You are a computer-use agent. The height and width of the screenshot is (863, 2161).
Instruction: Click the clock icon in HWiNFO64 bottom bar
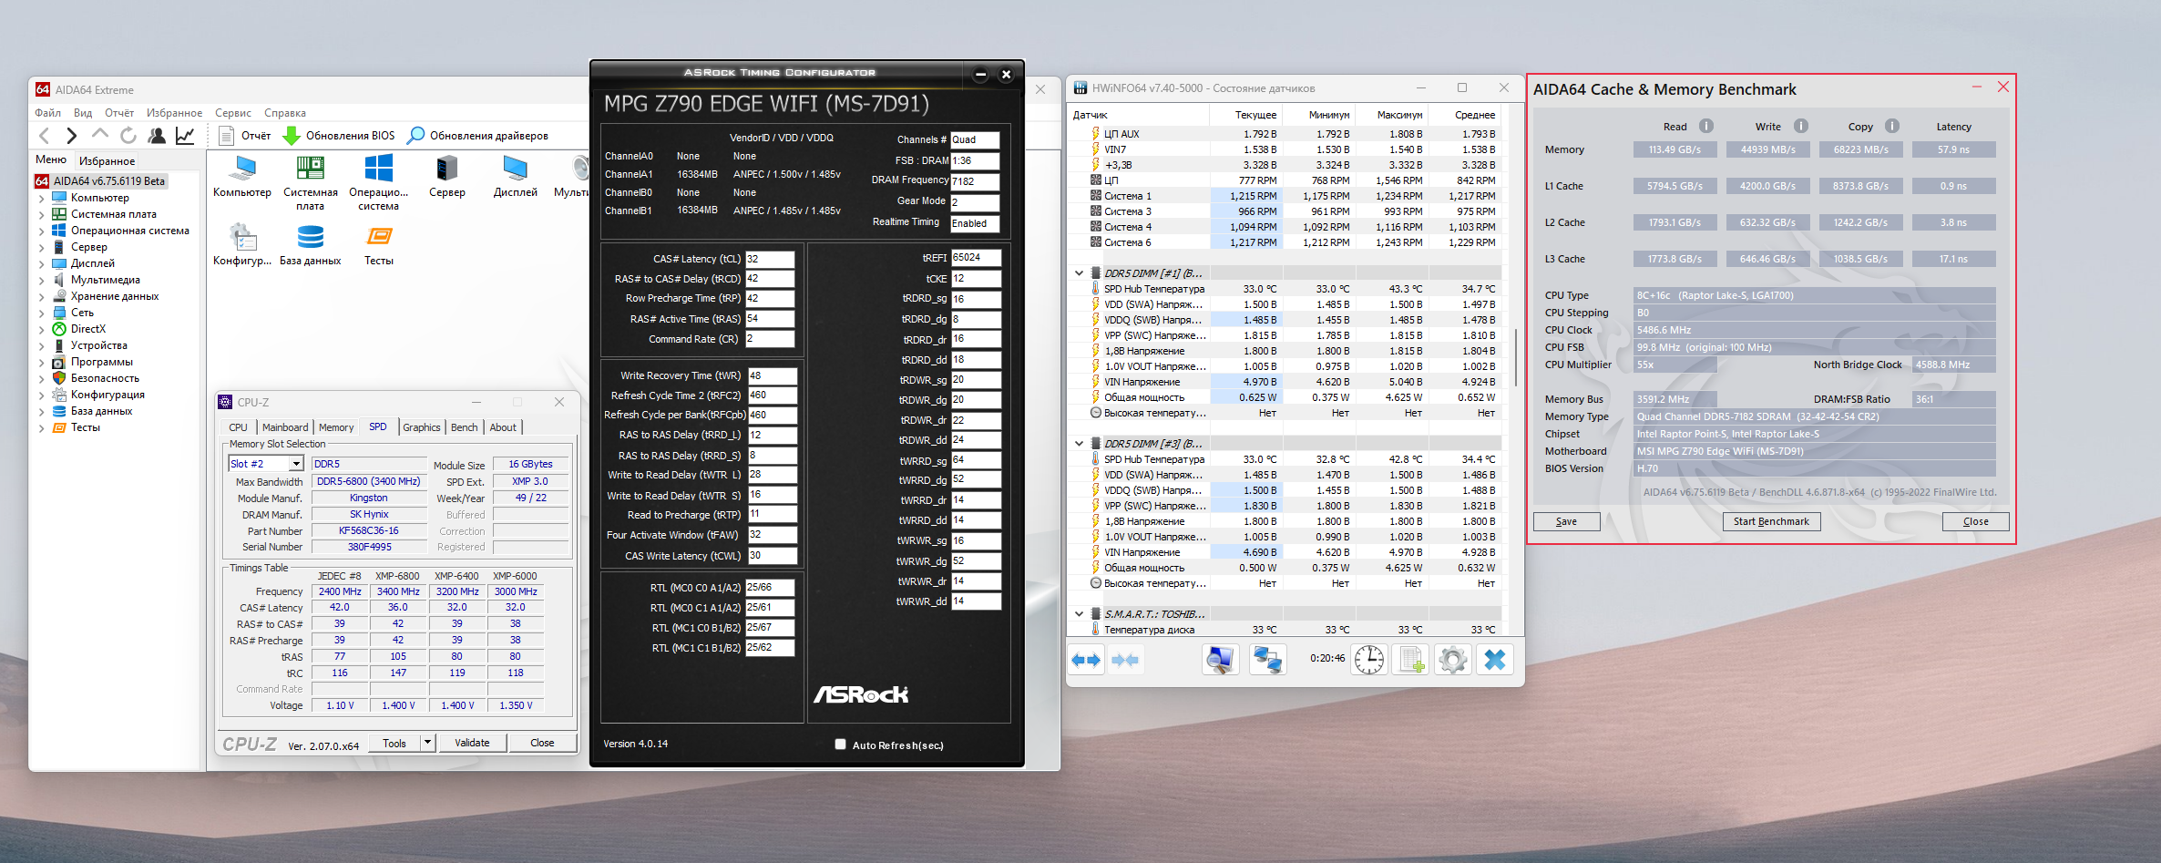pos(1369,660)
